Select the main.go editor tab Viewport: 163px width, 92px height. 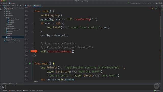click(x=37, y=6)
